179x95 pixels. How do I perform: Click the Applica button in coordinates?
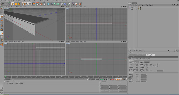coord(123,91)
